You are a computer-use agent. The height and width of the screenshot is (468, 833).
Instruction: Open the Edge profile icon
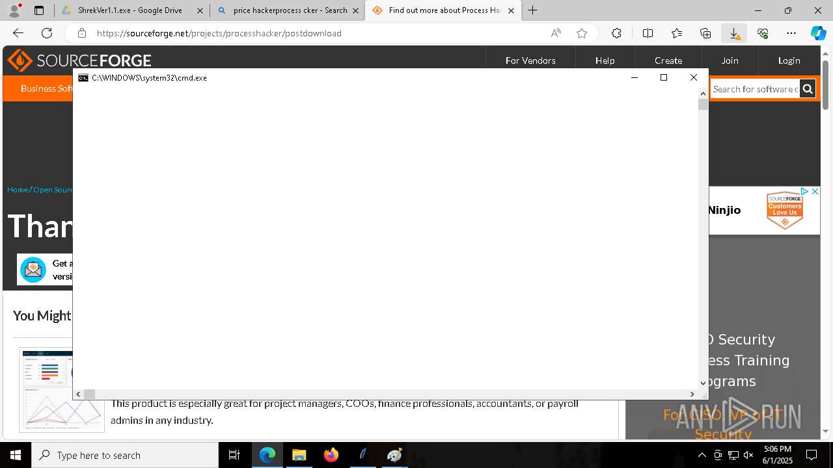(x=14, y=10)
